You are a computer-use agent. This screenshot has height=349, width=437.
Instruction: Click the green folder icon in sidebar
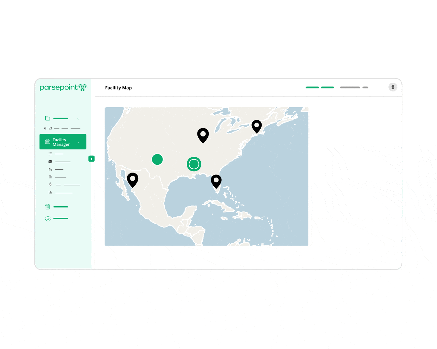[48, 118]
